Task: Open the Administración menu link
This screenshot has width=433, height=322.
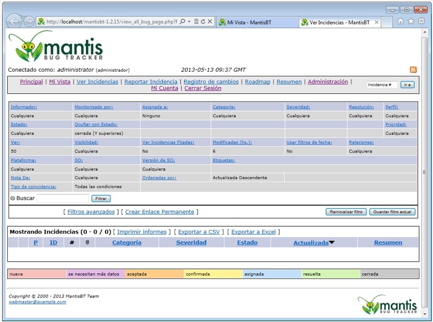Action: [328, 81]
